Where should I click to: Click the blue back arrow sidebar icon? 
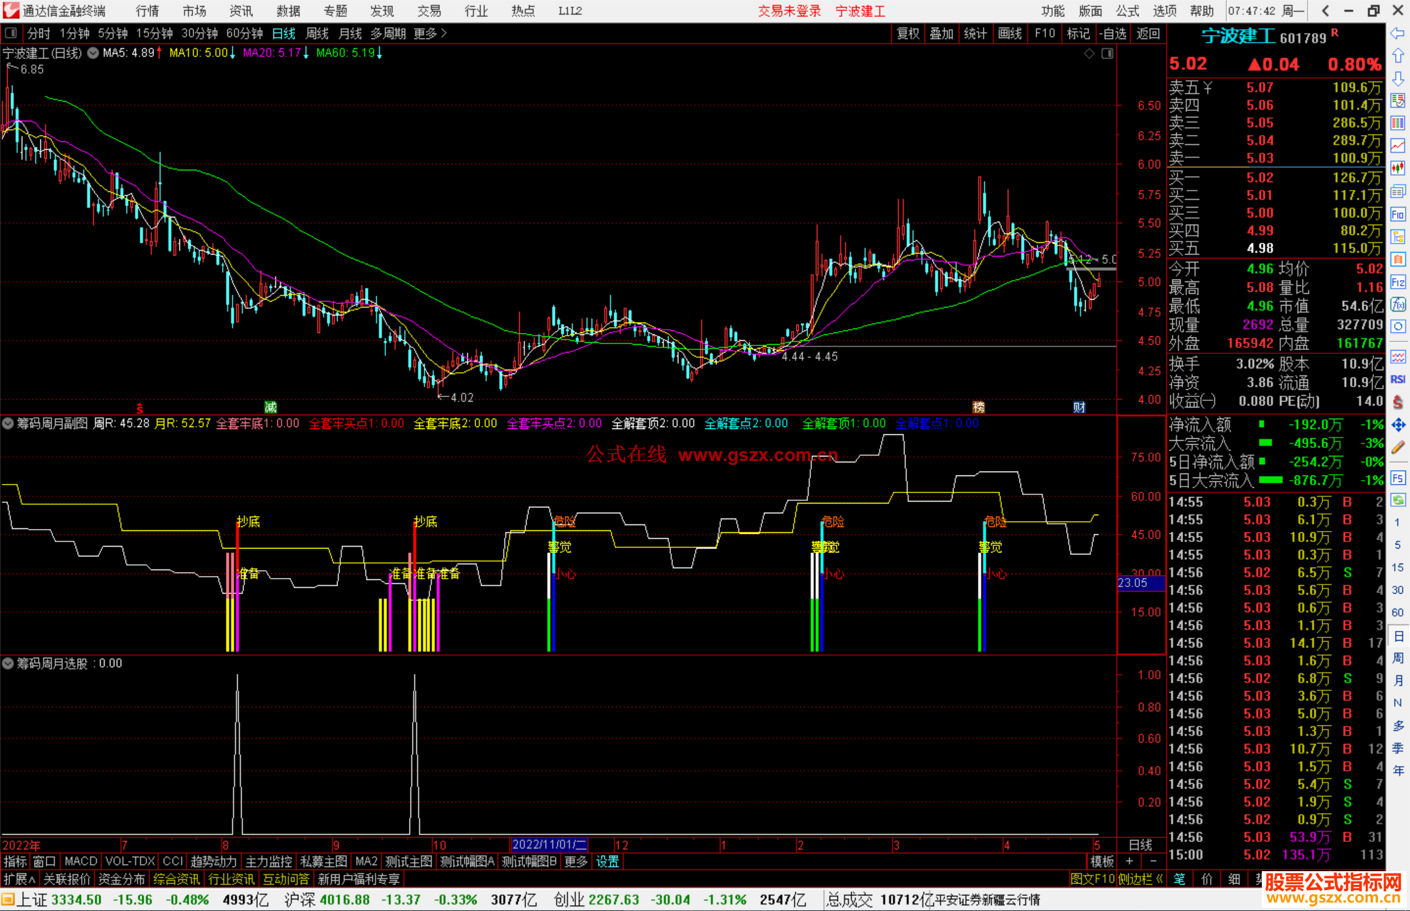(x=1398, y=33)
